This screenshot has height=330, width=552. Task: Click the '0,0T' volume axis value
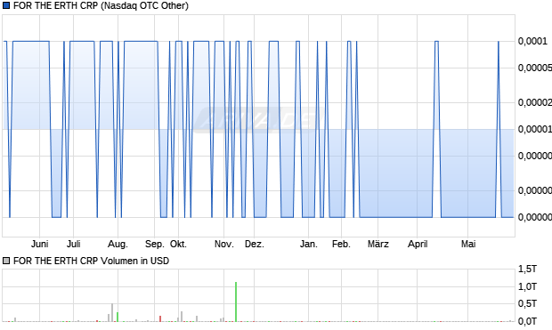pos(527,321)
